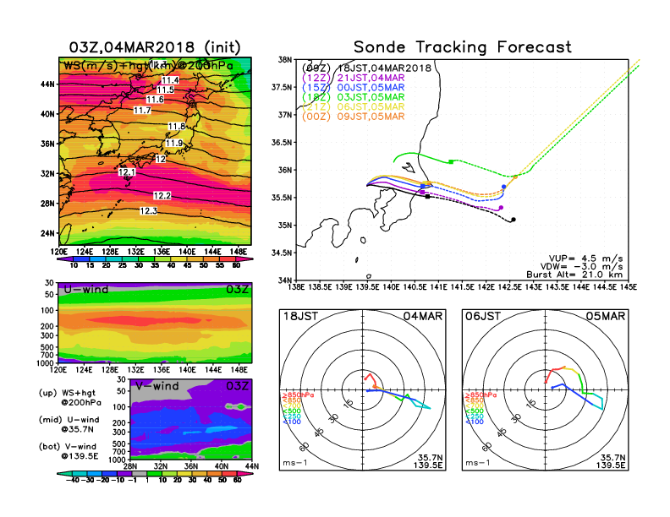Click the "11.7" height contour label
The image size is (670, 517).
[x=142, y=111]
